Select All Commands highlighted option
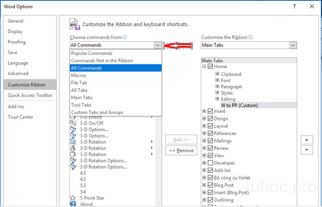322x207 pixels. [116, 68]
